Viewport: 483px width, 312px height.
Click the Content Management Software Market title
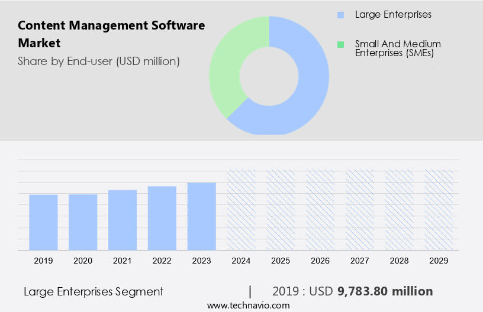pyautogui.click(x=111, y=34)
